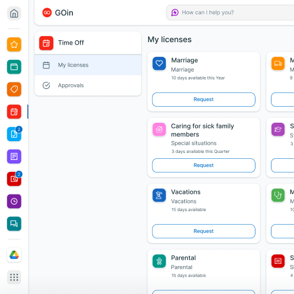Click the red safe license icon
This screenshot has height=294, width=294.
coord(278,261)
